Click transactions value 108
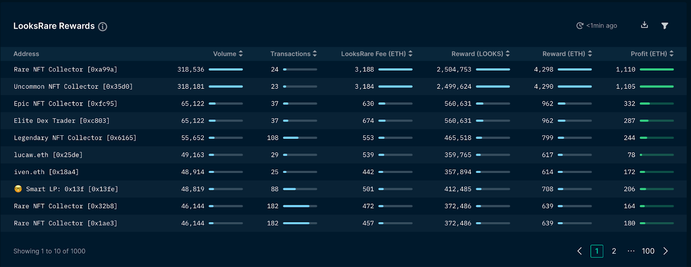 click(x=273, y=138)
